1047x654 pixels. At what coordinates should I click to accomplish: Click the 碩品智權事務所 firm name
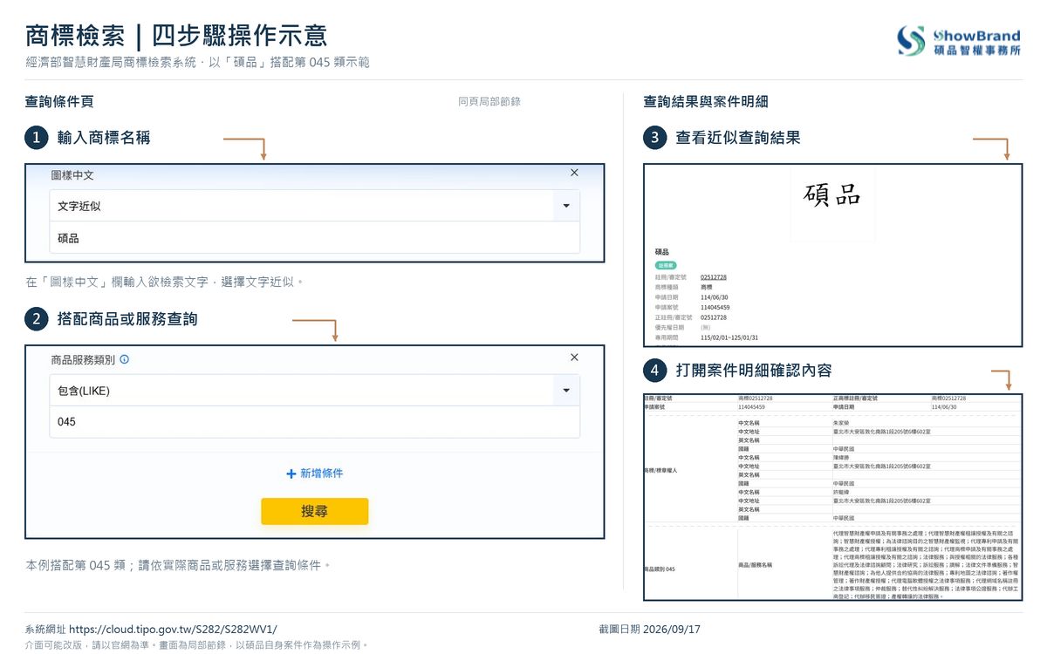click(977, 51)
